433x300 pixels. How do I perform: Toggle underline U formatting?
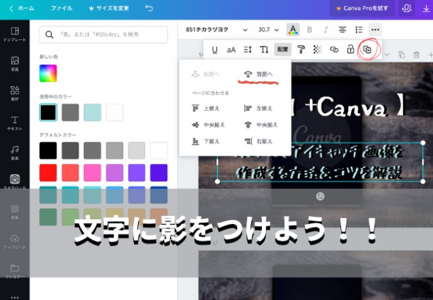tap(214, 49)
